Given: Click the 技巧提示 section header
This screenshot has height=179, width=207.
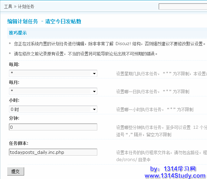Looking at the screenshot, I should [18, 33].
